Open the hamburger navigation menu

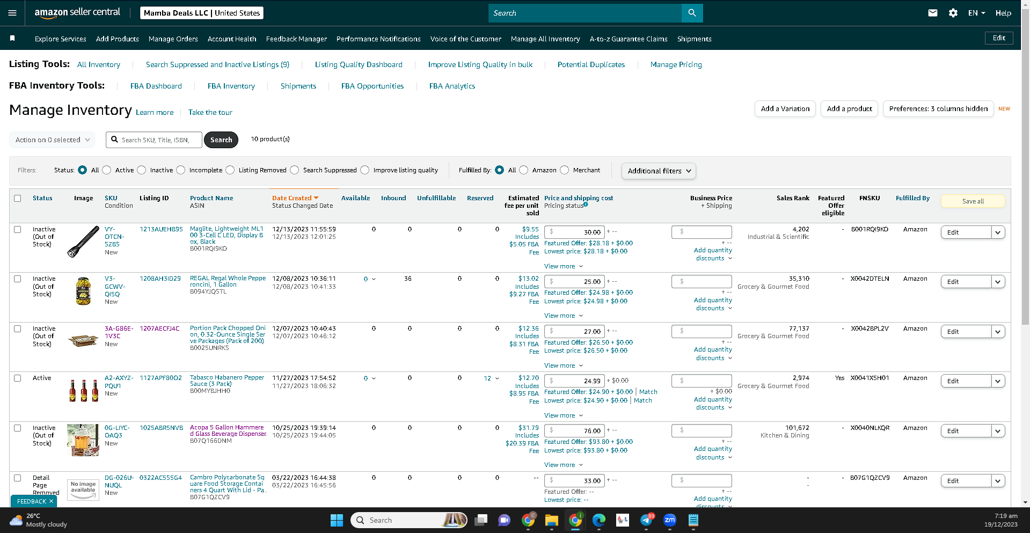click(x=12, y=13)
